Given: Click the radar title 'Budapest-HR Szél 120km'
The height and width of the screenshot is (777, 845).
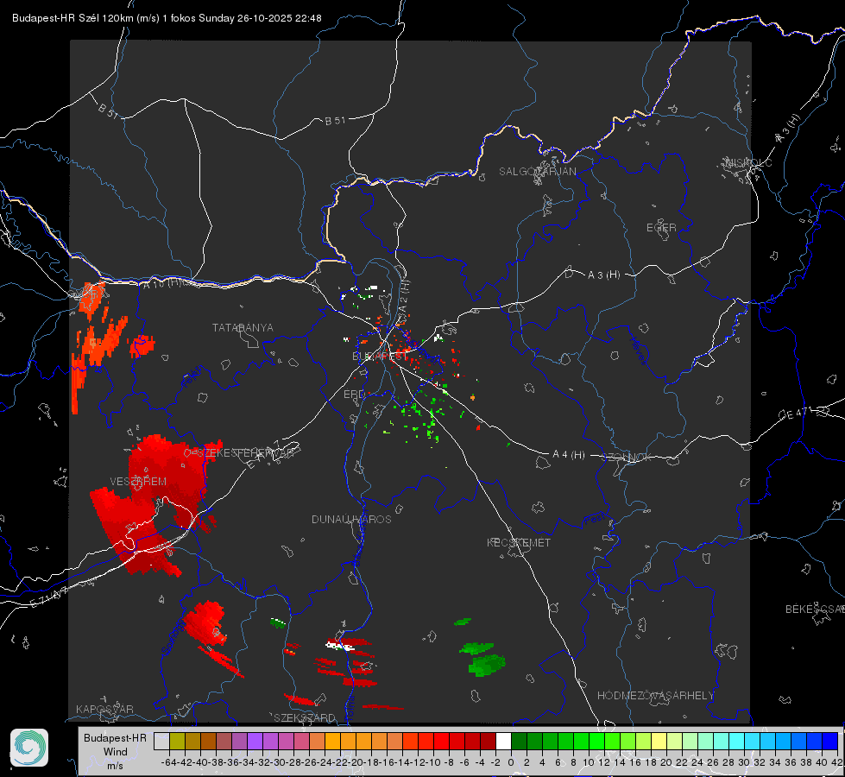Looking at the screenshot, I should (x=73, y=18).
